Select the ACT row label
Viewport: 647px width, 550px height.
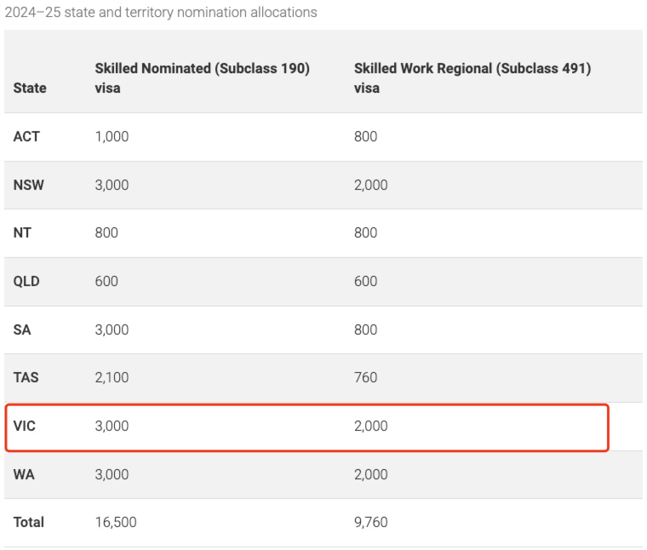(x=26, y=136)
